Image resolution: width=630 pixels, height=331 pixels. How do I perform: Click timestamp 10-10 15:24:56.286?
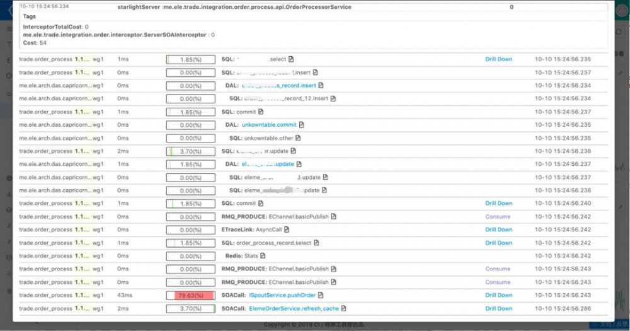(x=563, y=308)
